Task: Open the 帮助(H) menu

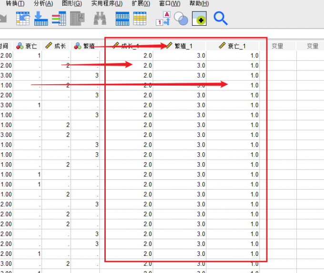Action: click(198, 3)
